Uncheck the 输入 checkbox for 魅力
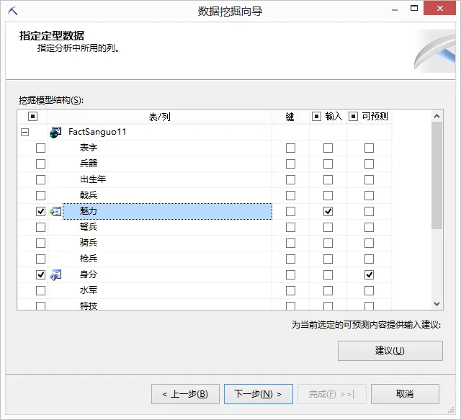This screenshot has height=420, width=461. click(328, 212)
